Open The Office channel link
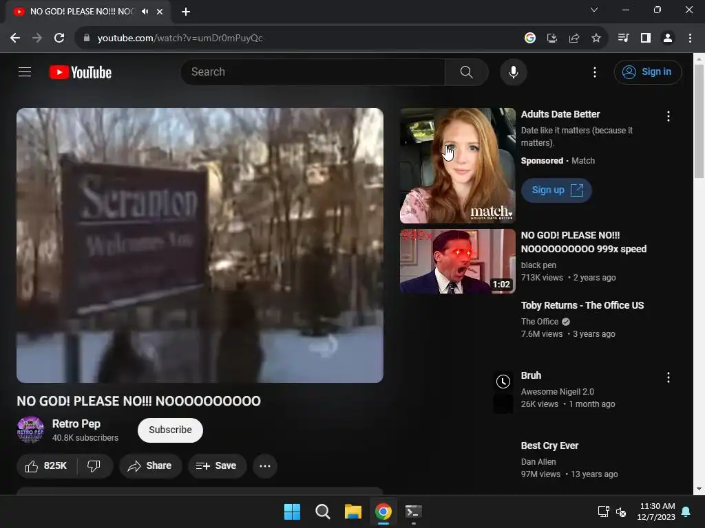Screen dimensions: 705x528 coord(540,322)
